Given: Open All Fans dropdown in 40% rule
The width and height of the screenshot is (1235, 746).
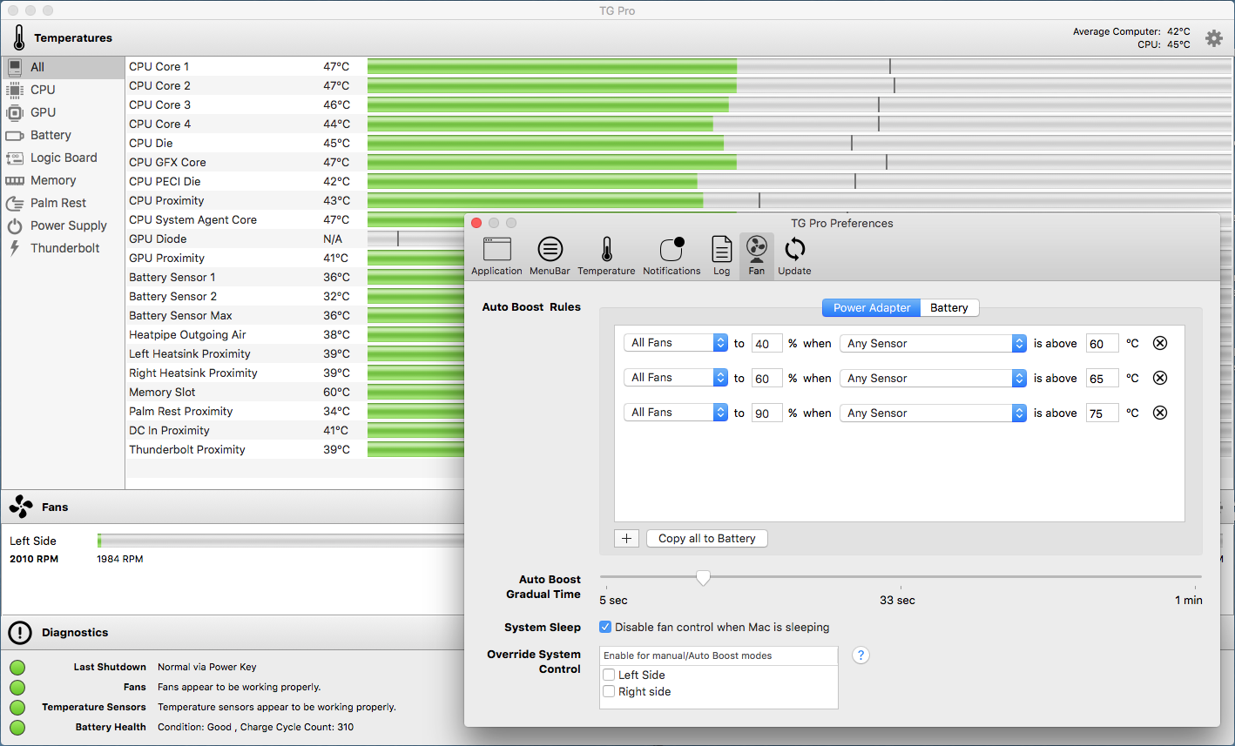Looking at the screenshot, I should 676,343.
